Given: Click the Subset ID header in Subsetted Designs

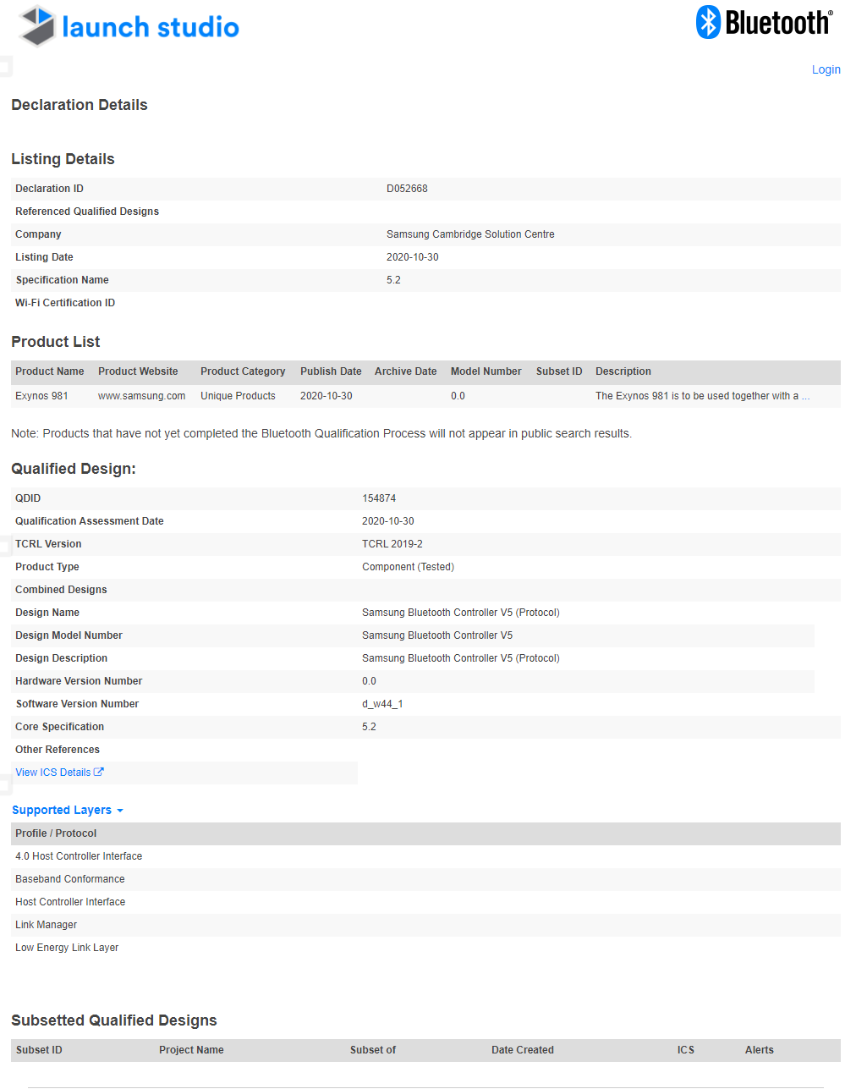Looking at the screenshot, I should pos(39,1050).
